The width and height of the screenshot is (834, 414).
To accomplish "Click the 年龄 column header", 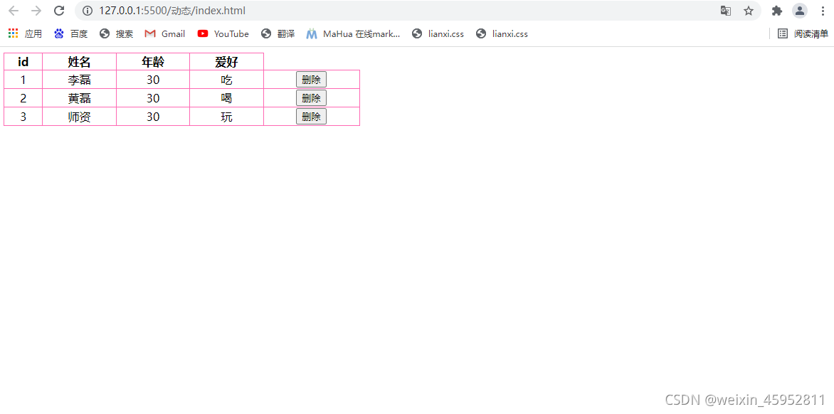I will [x=153, y=62].
